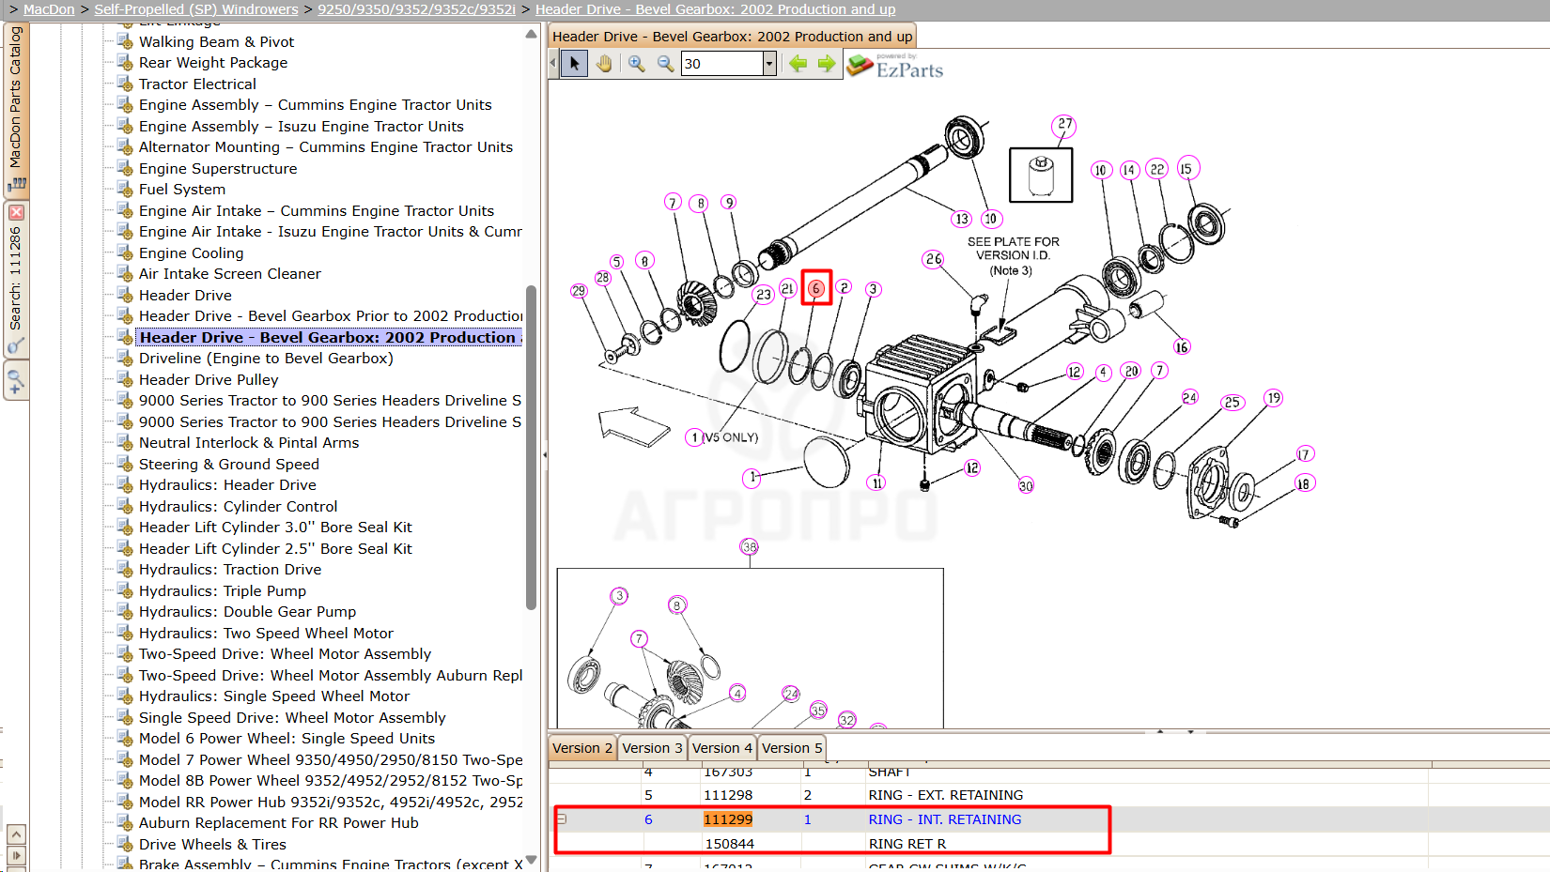
Task: Open Driveline (Engine to Bevel Gearbox) item
Action: pos(266,359)
